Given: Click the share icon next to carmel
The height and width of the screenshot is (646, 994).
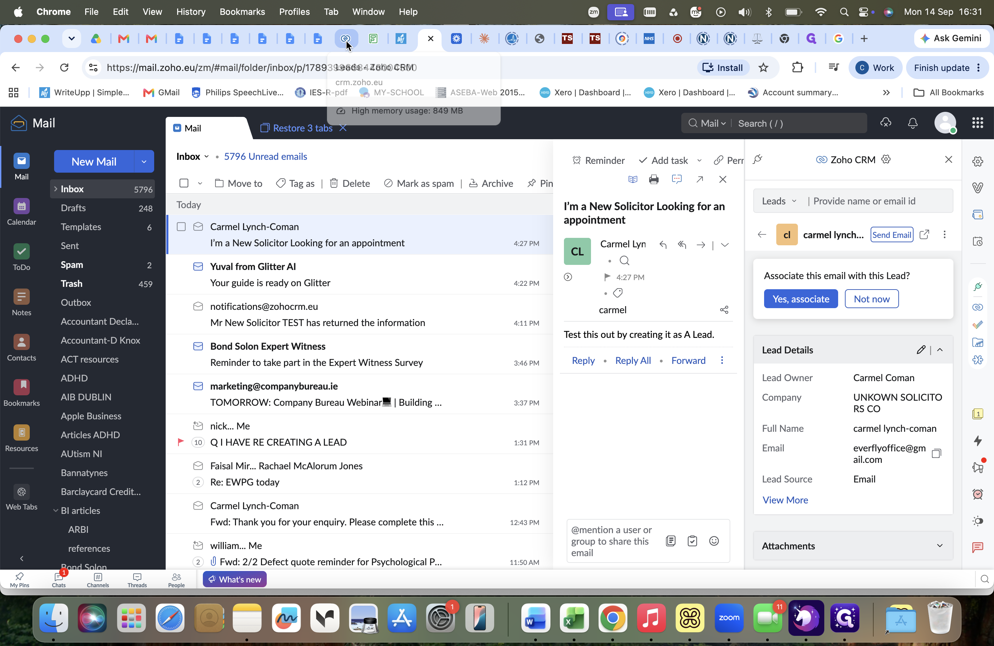Looking at the screenshot, I should pyautogui.click(x=724, y=309).
